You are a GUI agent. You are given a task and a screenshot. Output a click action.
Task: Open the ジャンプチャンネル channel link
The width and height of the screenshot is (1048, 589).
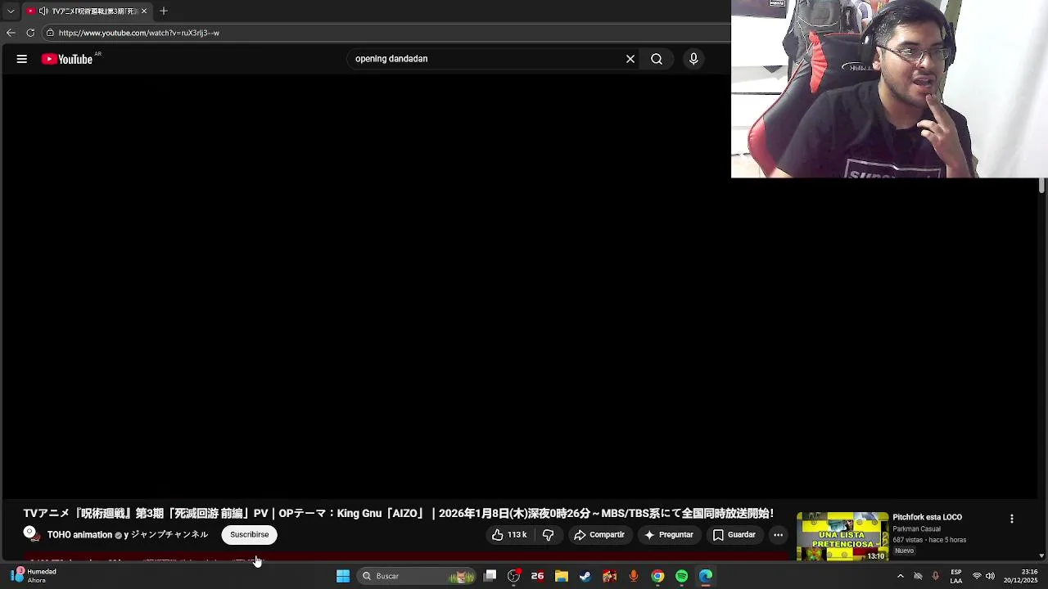click(x=169, y=535)
